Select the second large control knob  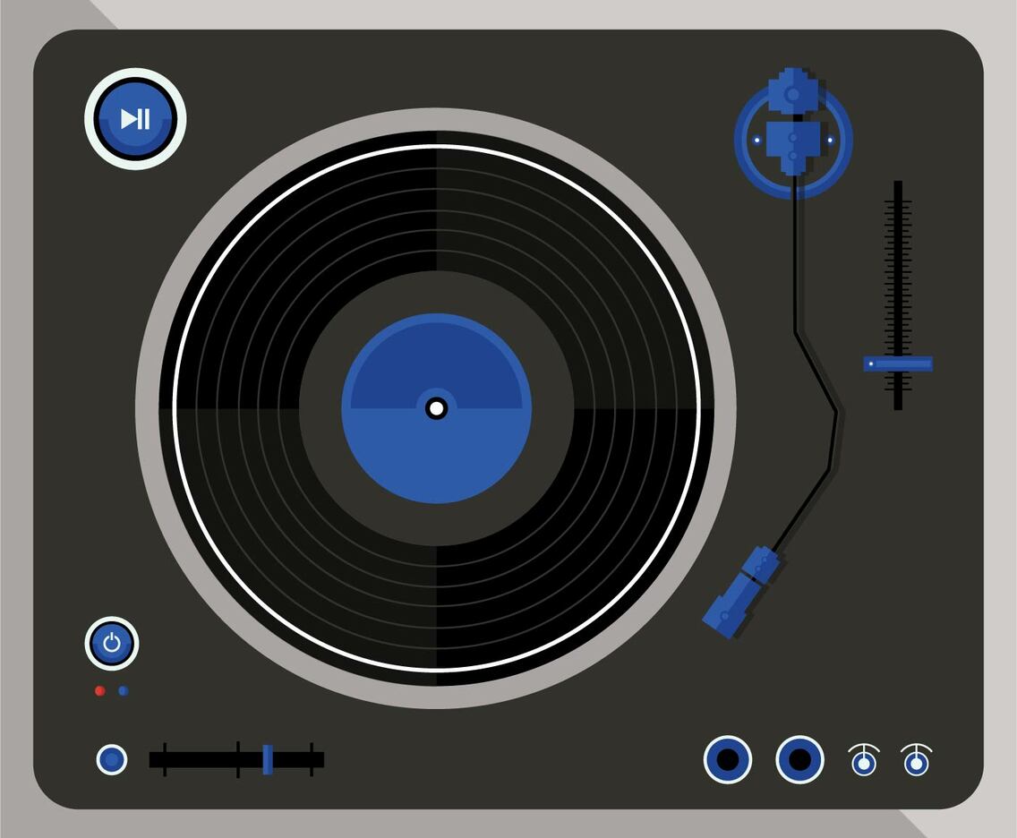[799, 759]
